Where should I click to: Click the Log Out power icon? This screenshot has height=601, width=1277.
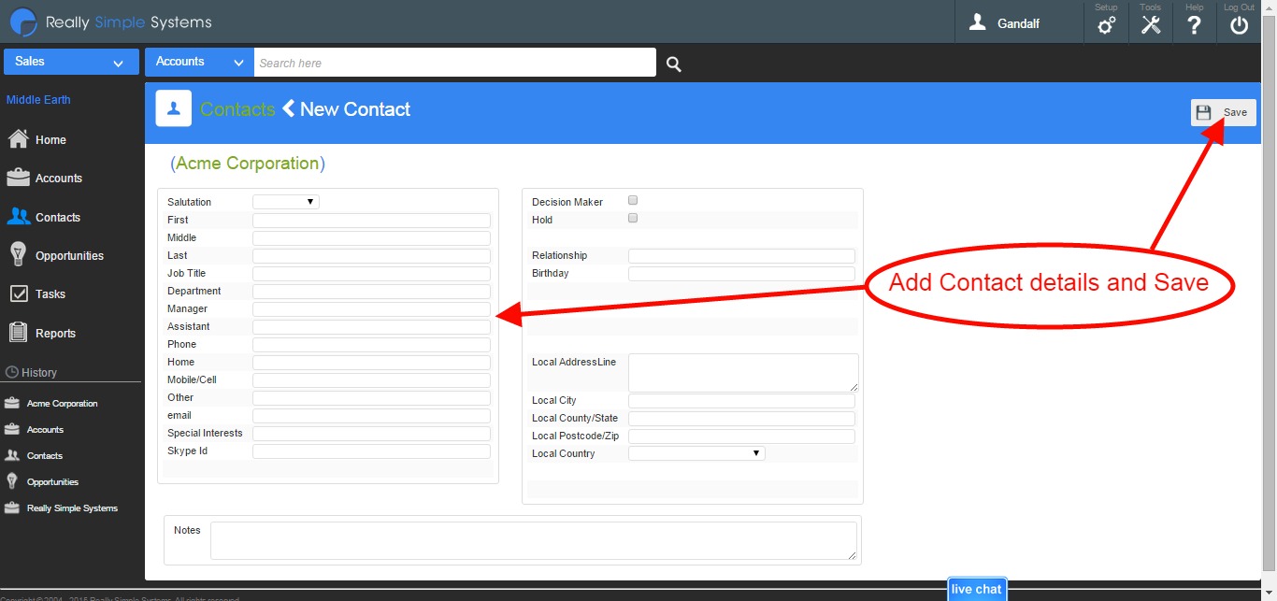pos(1240,26)
